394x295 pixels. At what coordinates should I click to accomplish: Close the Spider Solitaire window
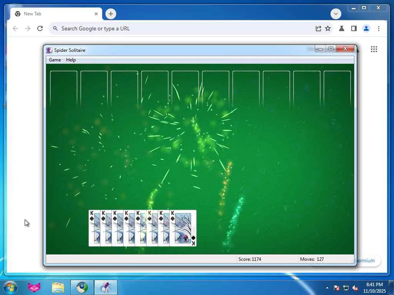[x=345, y=49]
